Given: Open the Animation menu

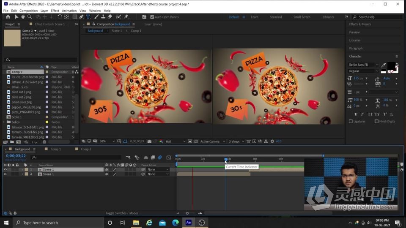Looking at the screenshot, I should (69, 11).
